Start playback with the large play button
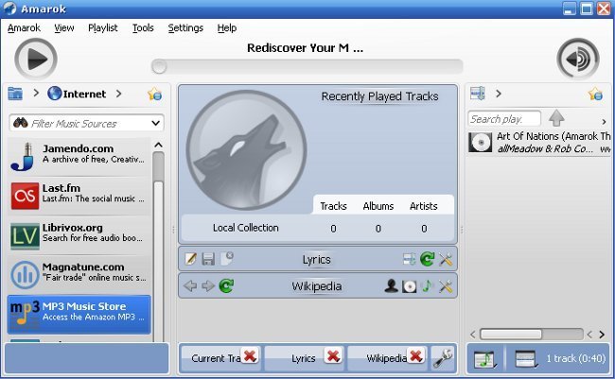Screen dimensions: 615x379 [36, 60]
